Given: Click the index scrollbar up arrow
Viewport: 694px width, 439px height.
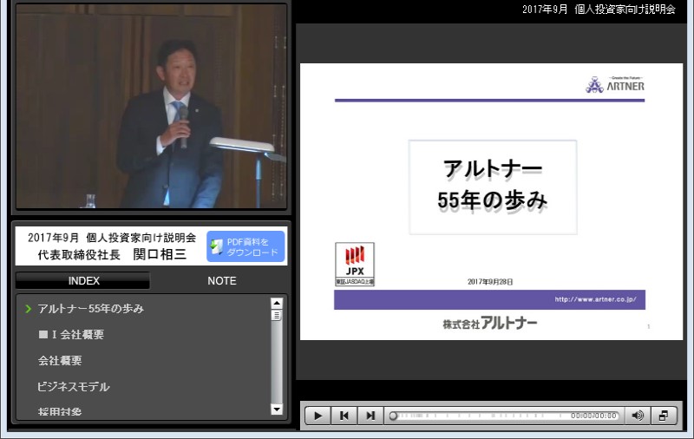Looking at the screenshot, I should pos(277,303).
